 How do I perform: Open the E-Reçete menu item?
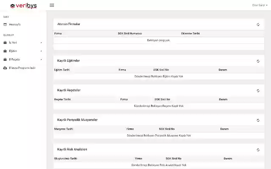point(14,60)
